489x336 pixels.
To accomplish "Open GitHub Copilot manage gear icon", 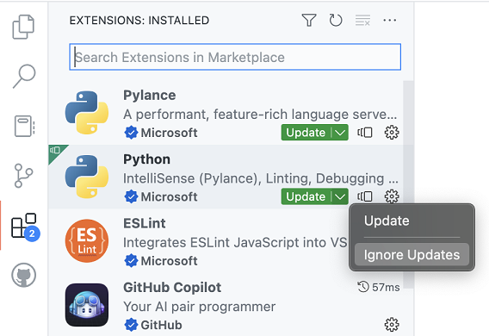I will point(392,325).
